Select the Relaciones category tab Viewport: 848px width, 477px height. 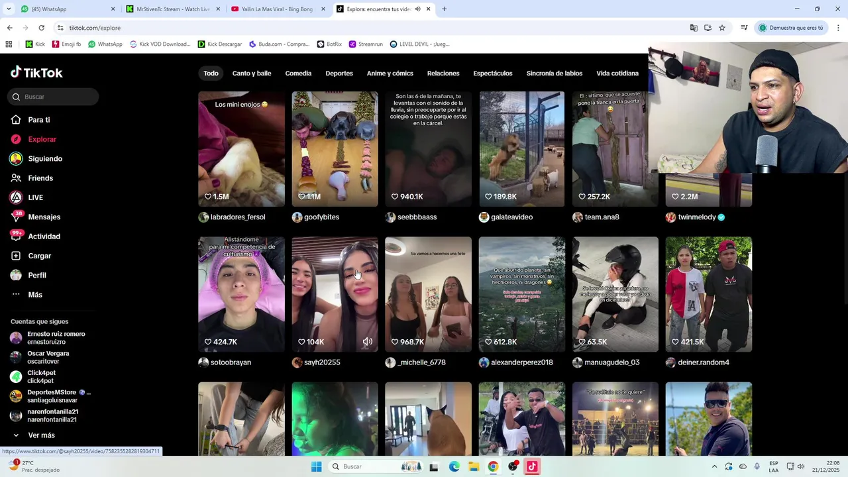(x=443, y=74)
